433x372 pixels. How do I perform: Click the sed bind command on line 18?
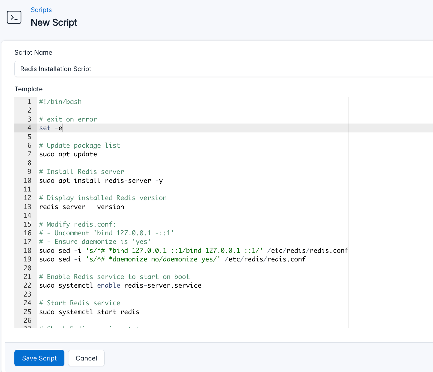173,250
